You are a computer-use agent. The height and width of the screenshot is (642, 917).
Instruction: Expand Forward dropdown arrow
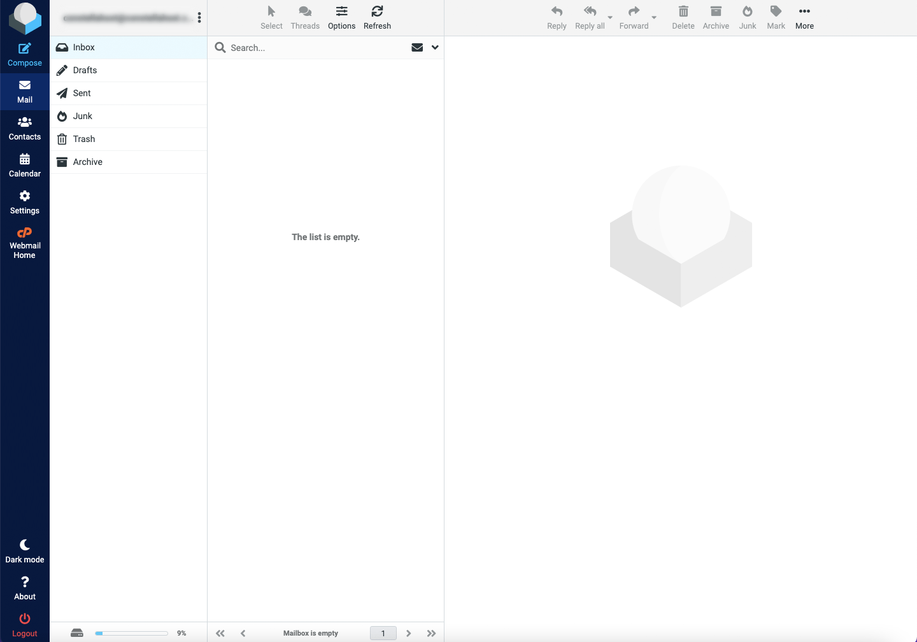(x=654, y=18)
